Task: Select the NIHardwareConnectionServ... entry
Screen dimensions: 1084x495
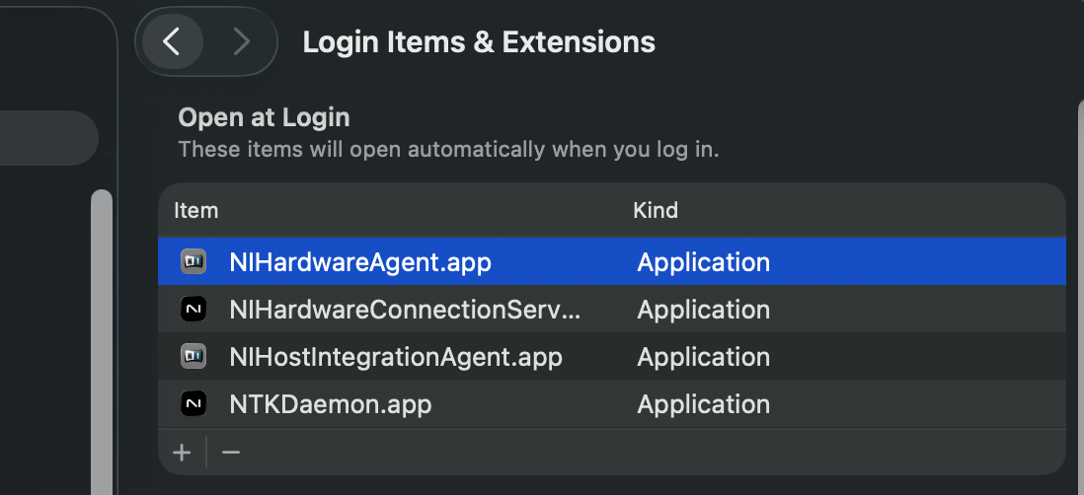Action: (x=405, y=310)
